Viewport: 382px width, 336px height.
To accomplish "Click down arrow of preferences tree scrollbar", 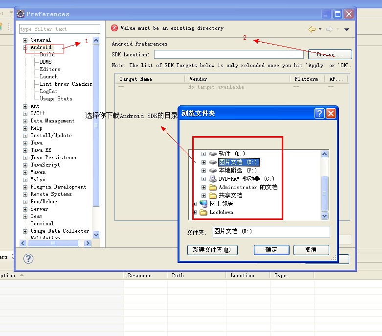I will [96, 235].
